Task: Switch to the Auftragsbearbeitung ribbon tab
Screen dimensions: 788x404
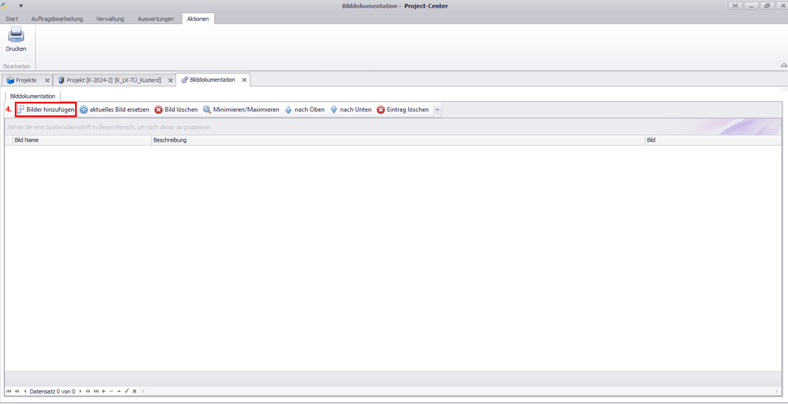Action: pos(57,19)
